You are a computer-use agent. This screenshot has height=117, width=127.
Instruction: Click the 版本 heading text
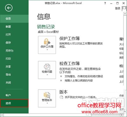pos(63,92)
